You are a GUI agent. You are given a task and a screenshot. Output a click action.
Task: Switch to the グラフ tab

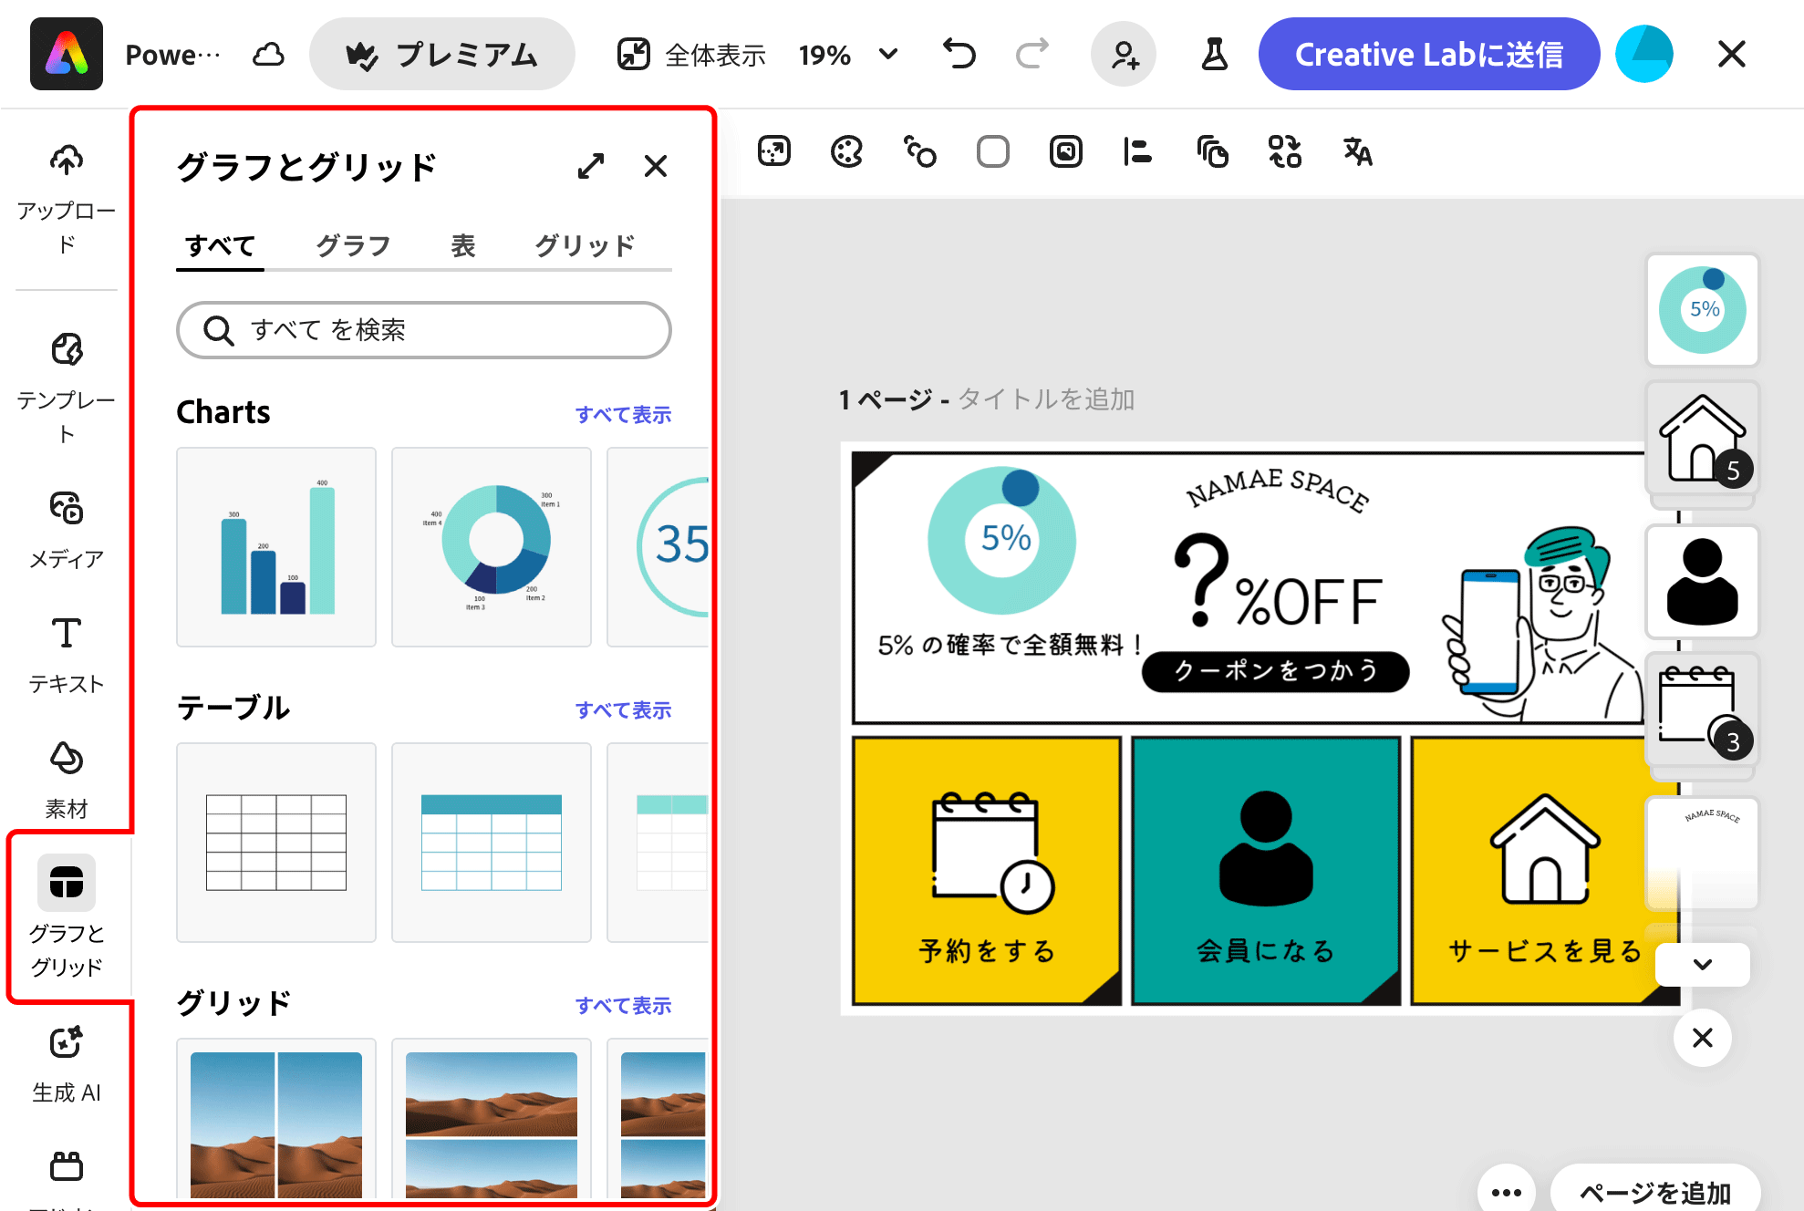(353, 244)
